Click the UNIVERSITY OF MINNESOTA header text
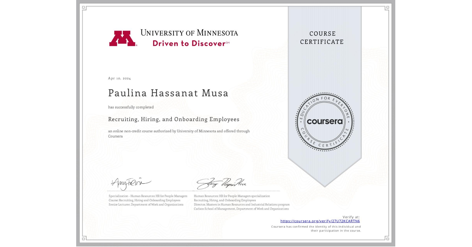 (x=190, y=33)
